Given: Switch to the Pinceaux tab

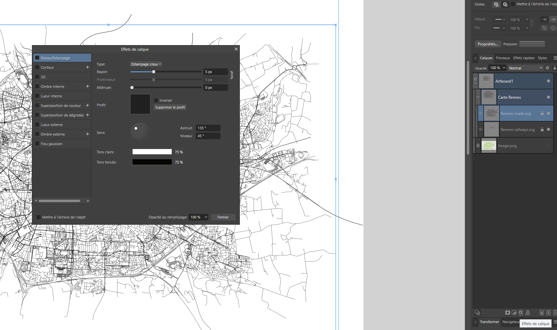Looking at the screenshot, I should click(503, 58).
